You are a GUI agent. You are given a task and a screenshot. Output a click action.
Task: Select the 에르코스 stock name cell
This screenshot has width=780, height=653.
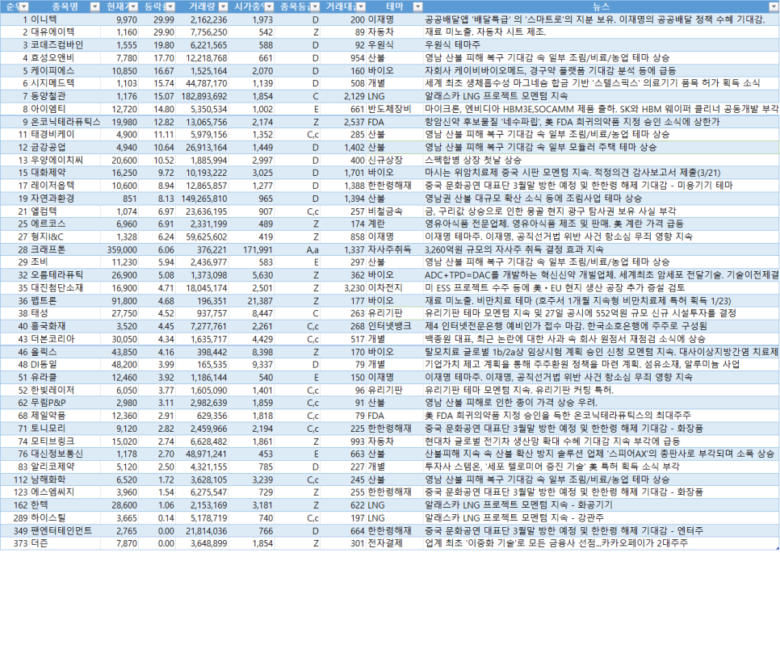(x=65, y=224)
